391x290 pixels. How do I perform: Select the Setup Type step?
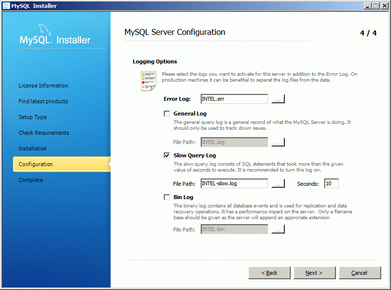(x=32, y=117)
